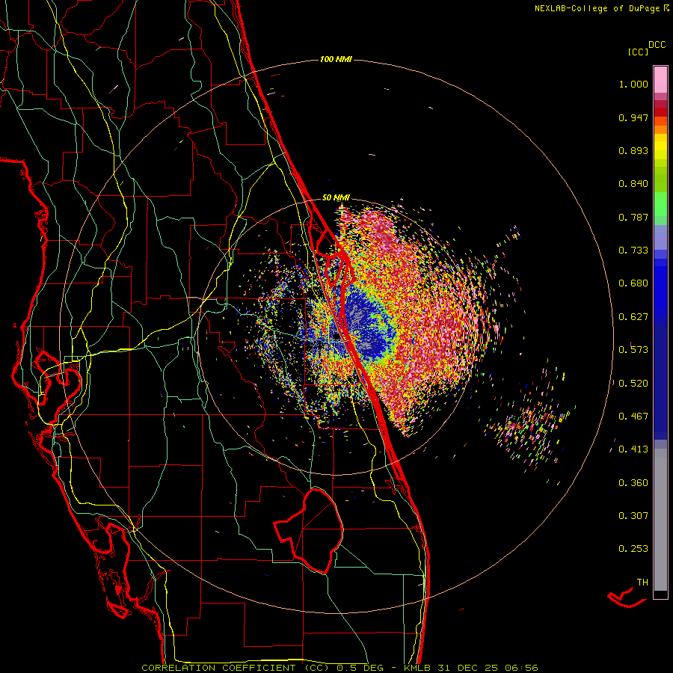Viewport: 673px width, 673px height.
Task: Select the 0.787 legend value
Action: (x=633, y=217)
